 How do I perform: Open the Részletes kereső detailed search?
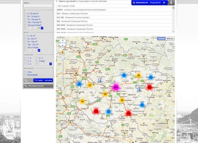38,86
